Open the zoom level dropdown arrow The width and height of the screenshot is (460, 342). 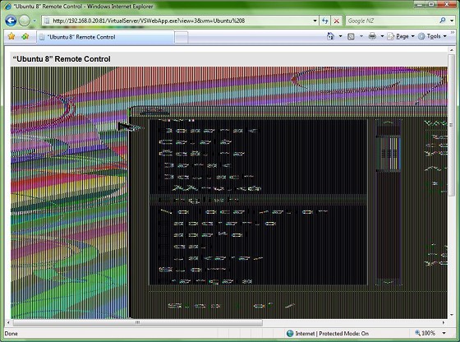pos(444,333)
